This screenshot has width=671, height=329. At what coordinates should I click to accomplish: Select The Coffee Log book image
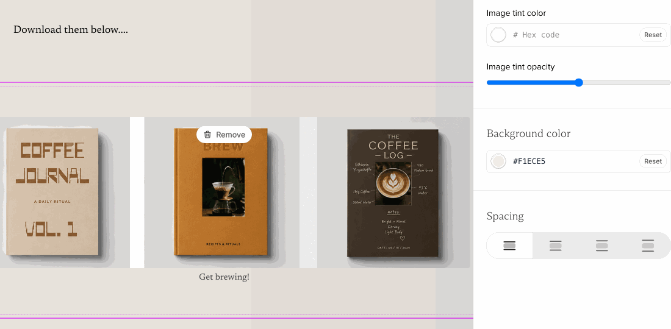coord(393,193)
